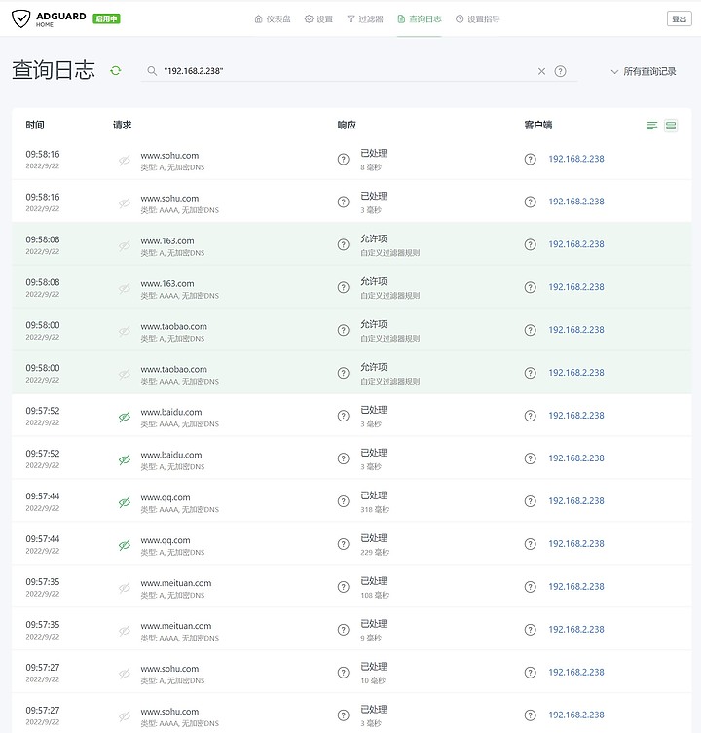
Task: Click green tracker eye icon for www.baidu.com AAAA
Action: (125, 417)
